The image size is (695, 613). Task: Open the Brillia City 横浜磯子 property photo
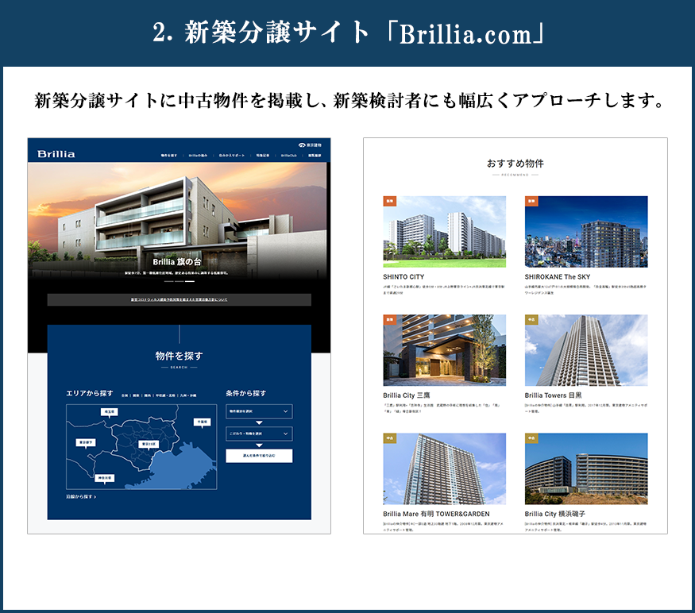(x=586, y=469)
